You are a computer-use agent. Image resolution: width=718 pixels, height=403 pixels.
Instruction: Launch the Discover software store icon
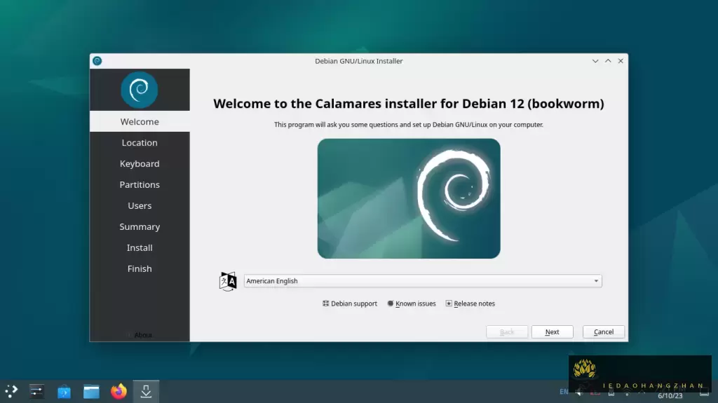[x=64, y=392]
